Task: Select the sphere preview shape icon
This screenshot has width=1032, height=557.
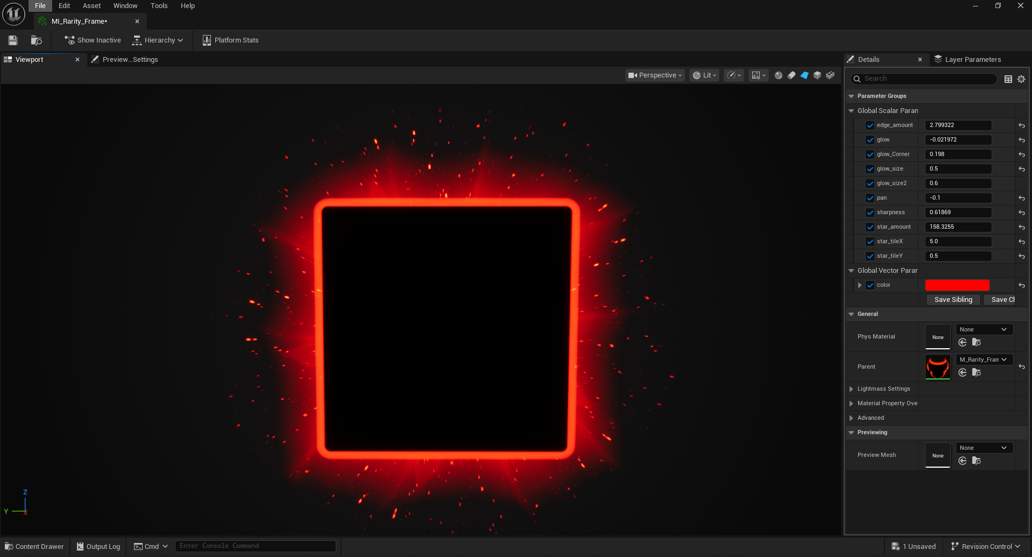Action: 778,75
